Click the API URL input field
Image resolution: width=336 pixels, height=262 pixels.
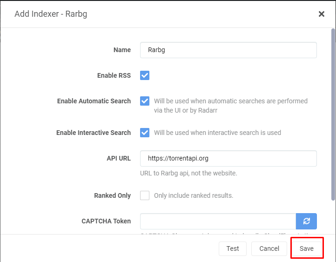tap(228, 158)
